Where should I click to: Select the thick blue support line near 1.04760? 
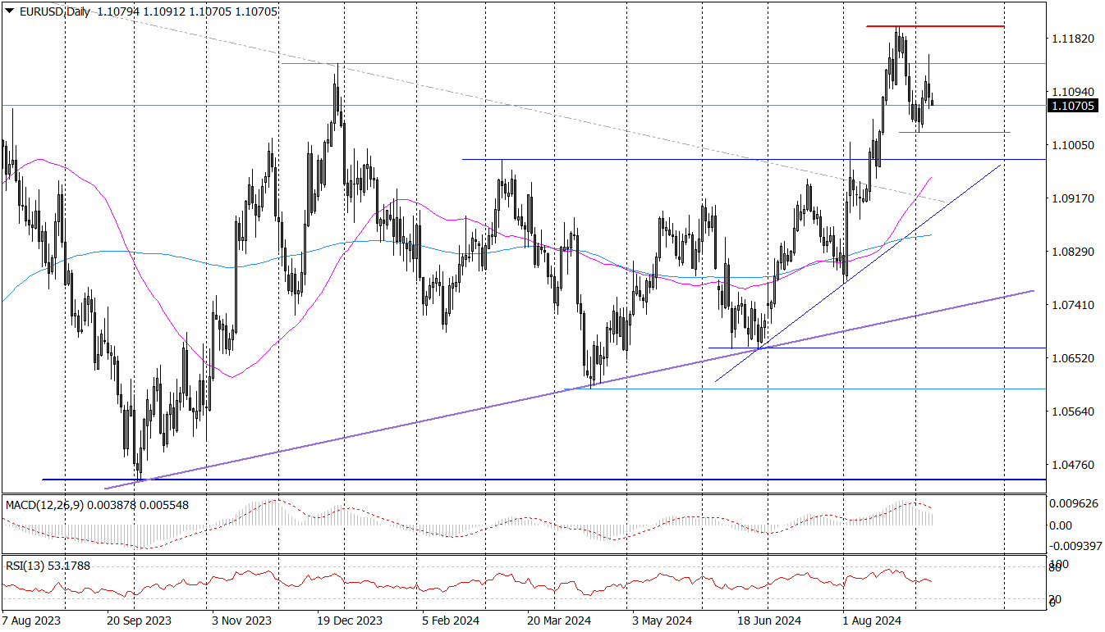tap(543, 480)
